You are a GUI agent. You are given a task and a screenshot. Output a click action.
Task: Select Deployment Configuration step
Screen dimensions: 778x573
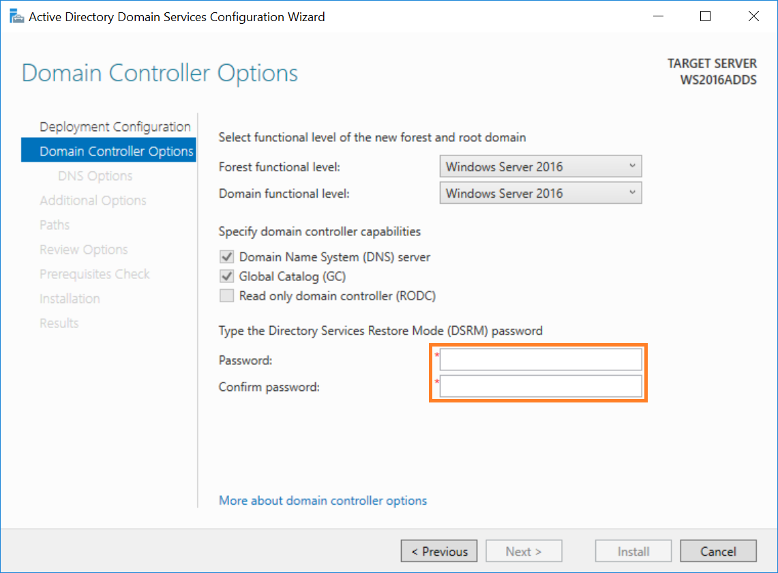coord(115,127)
